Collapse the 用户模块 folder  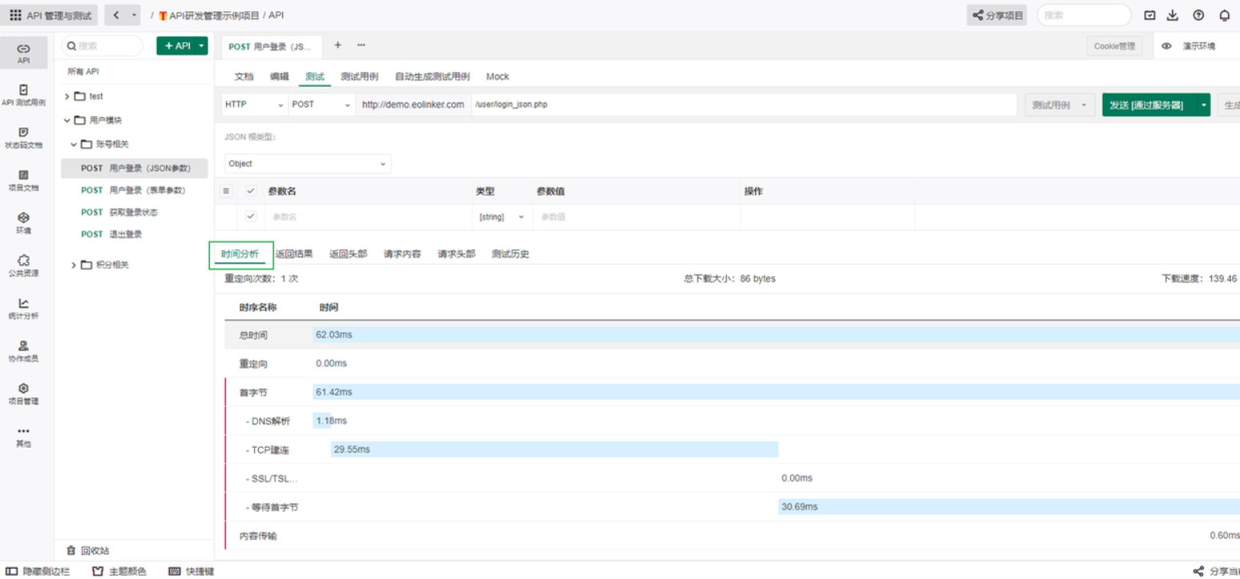pos(67,120)
